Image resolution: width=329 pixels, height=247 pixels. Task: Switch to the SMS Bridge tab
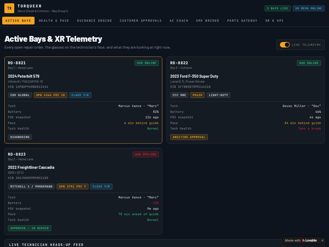208,21
